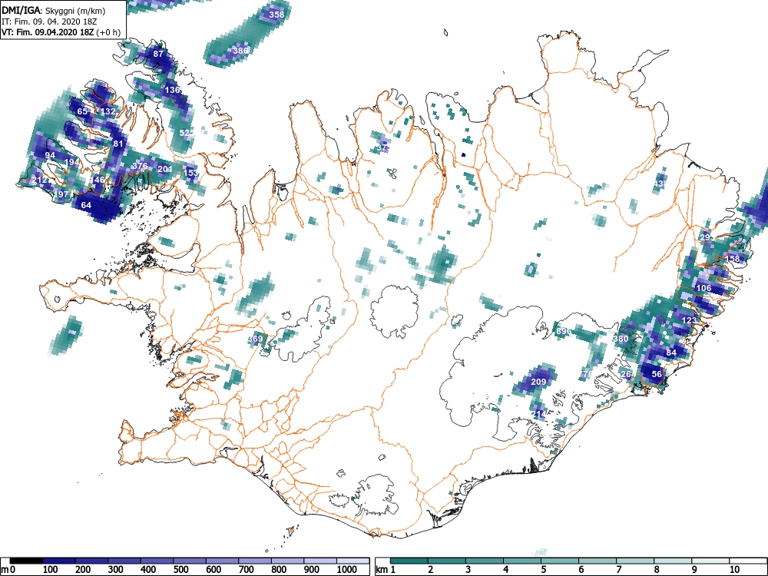Viewport: 768px width, 576px height.
Task: Click the '896' visibility label
Action: click(563, 331)
